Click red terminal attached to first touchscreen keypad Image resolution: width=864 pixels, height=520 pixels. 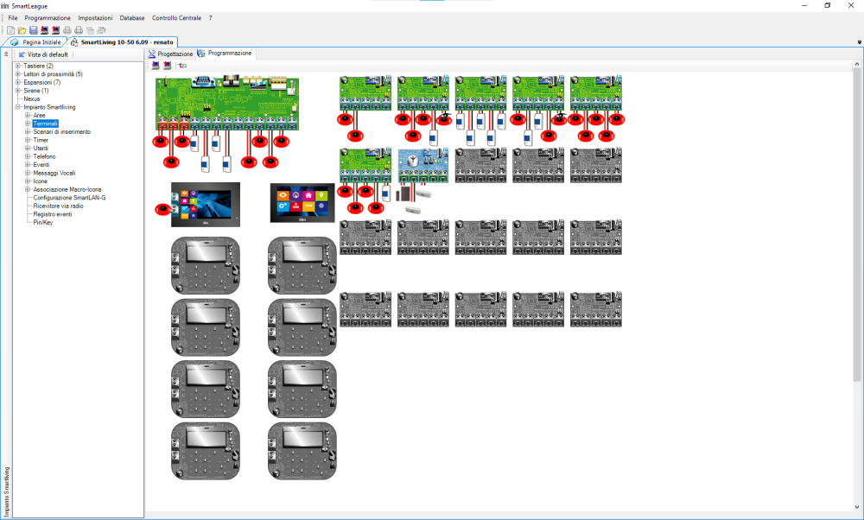(x=162, y=209)
